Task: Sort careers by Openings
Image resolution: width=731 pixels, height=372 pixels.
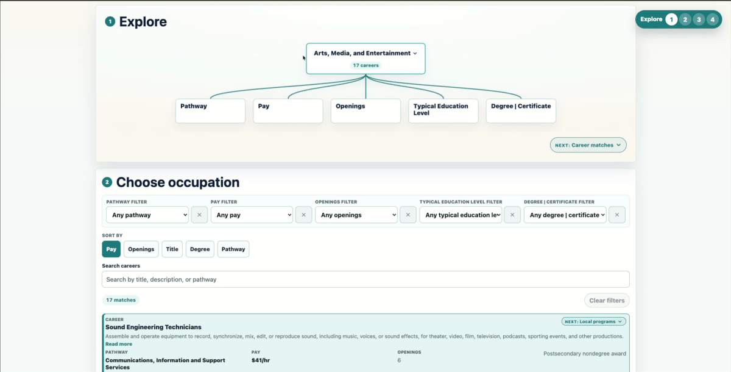Action: point(141,249)
